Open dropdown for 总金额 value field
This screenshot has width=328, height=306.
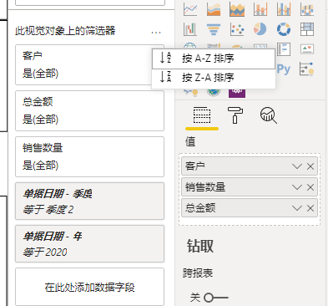(x=297, y=208)
